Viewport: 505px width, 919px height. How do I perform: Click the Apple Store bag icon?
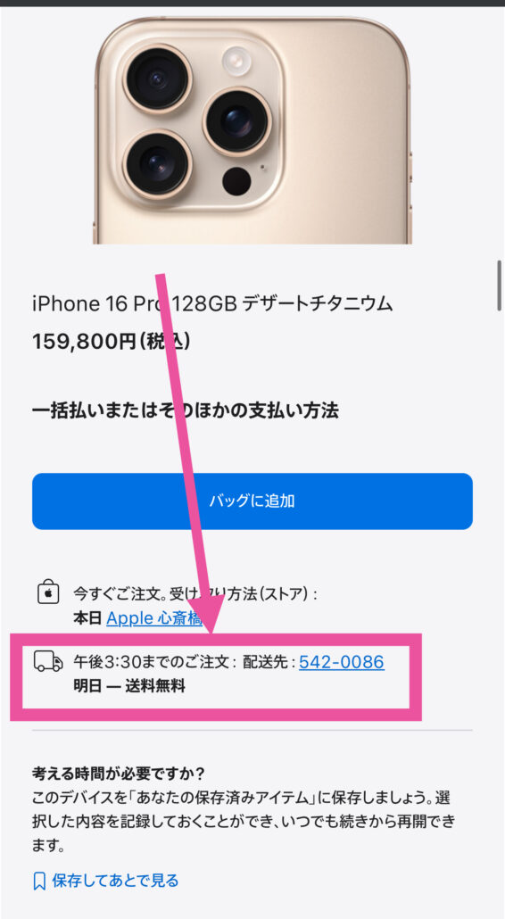coord(48,592)
